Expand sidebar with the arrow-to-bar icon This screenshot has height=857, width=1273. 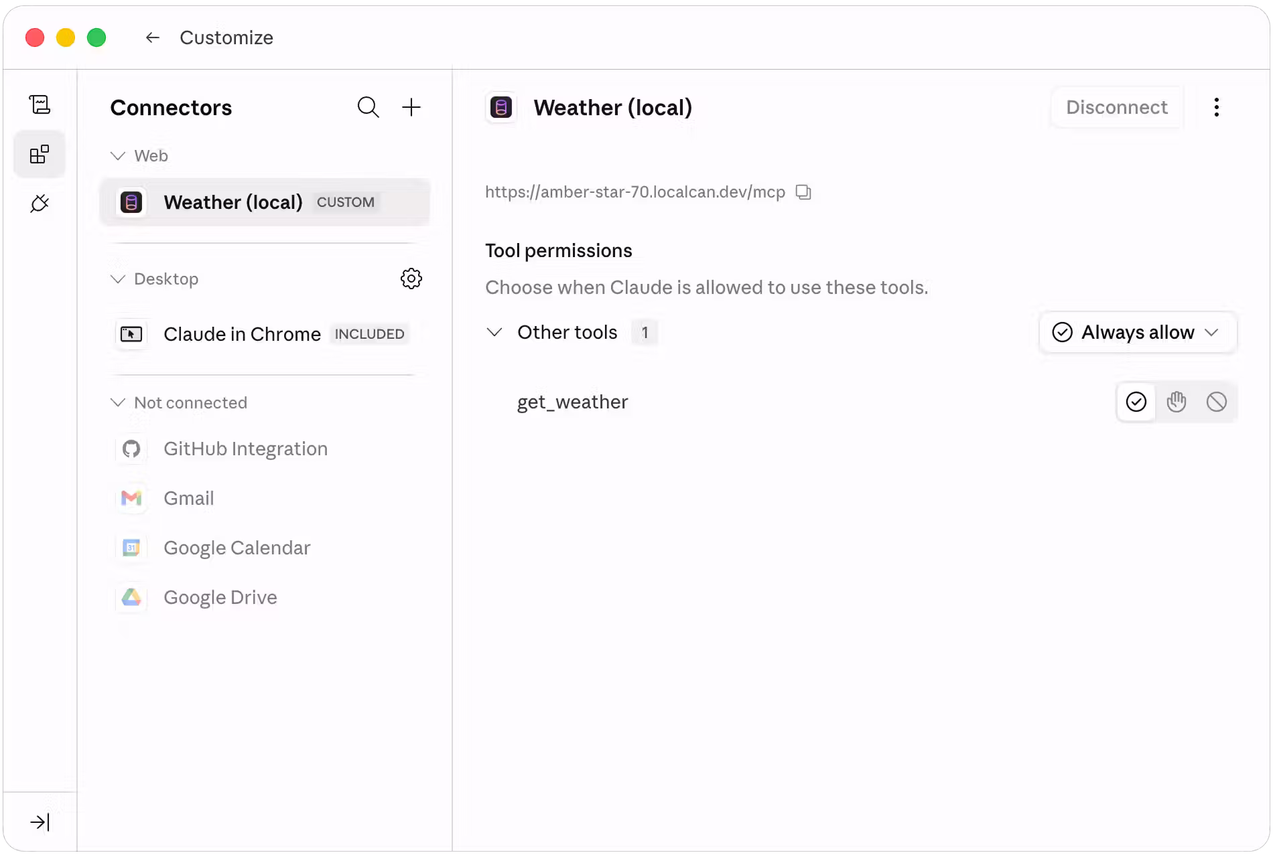[x=40, y=822]
